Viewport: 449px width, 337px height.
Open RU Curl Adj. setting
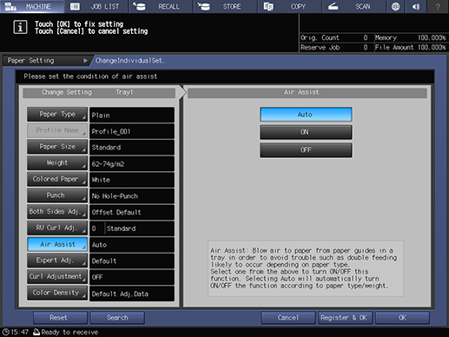(57, 228)
